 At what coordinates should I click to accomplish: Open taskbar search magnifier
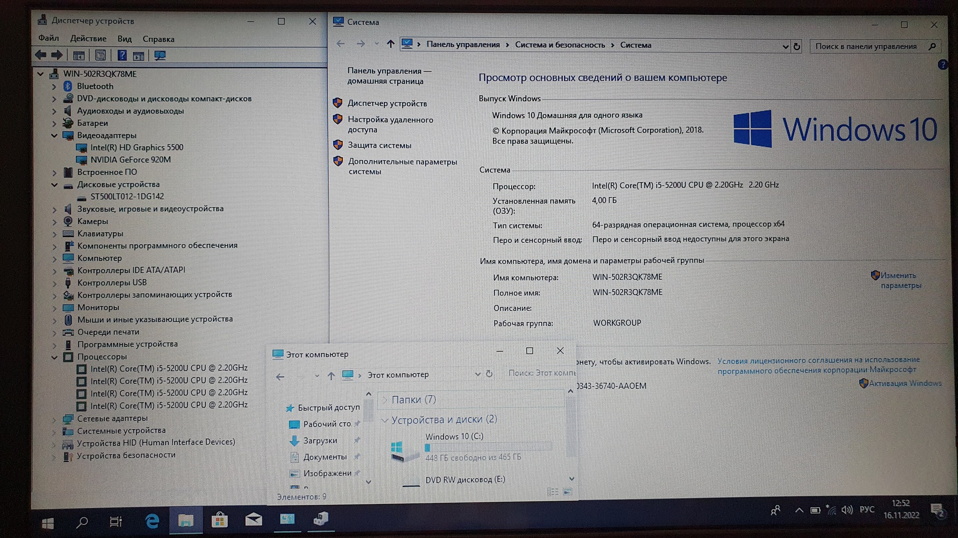click(82, 522)
